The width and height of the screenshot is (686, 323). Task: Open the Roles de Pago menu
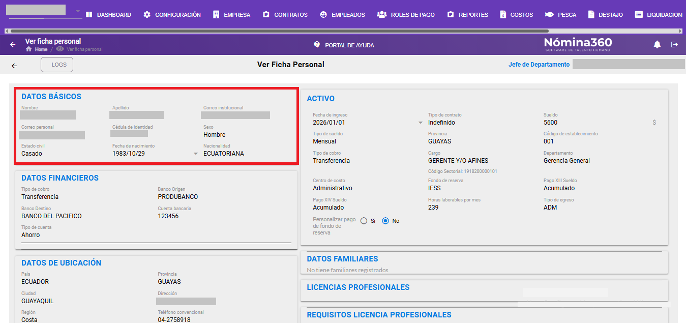406,15
